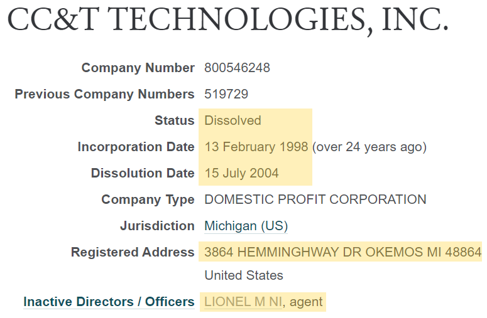Click the Dissolution Date label

coord(143,173)
